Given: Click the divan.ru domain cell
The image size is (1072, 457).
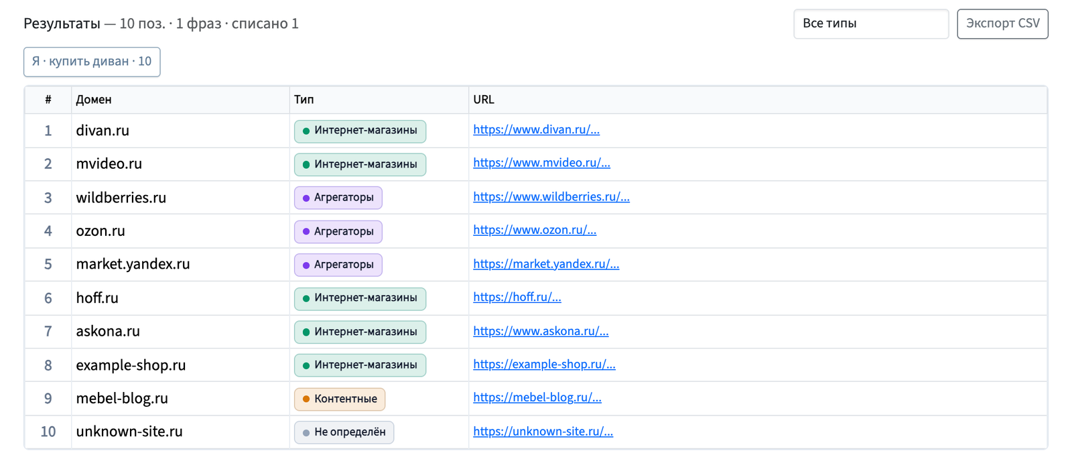Looking at the screenshot, I should pyautogui.click(x=180, y=131).
